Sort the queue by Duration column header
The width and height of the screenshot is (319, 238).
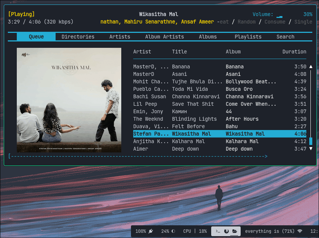pyautogui.click(x=294, y=52)
